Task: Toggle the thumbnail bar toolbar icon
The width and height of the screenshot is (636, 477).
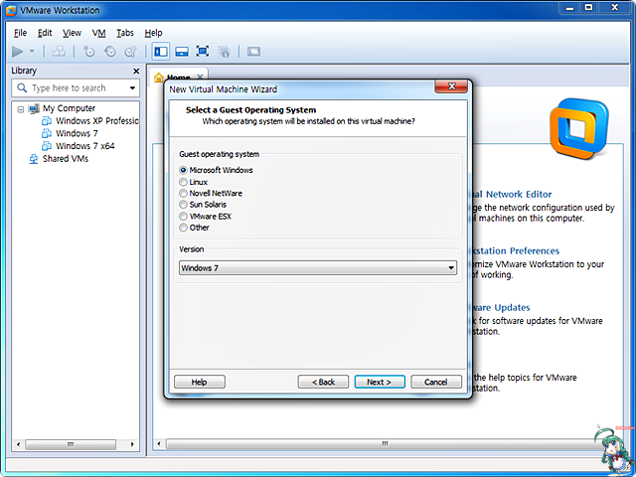Action: click(x=182, y=52)
